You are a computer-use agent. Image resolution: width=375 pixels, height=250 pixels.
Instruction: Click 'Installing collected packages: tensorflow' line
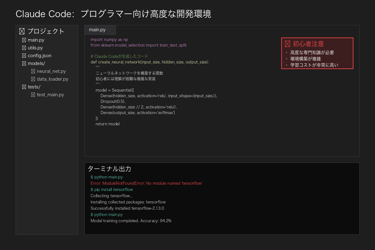point(128,202)
